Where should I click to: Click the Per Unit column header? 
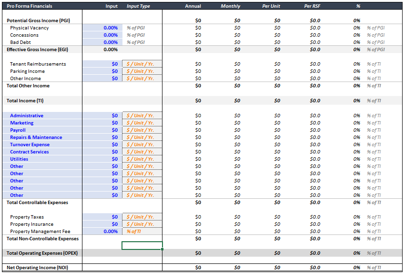click(x=271, y=6)
